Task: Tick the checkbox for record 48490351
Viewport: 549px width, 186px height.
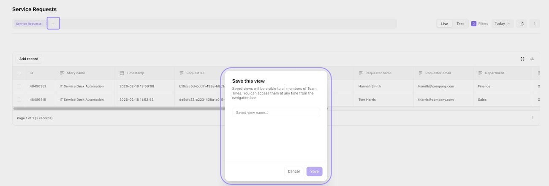Action: tap(19, 86)
